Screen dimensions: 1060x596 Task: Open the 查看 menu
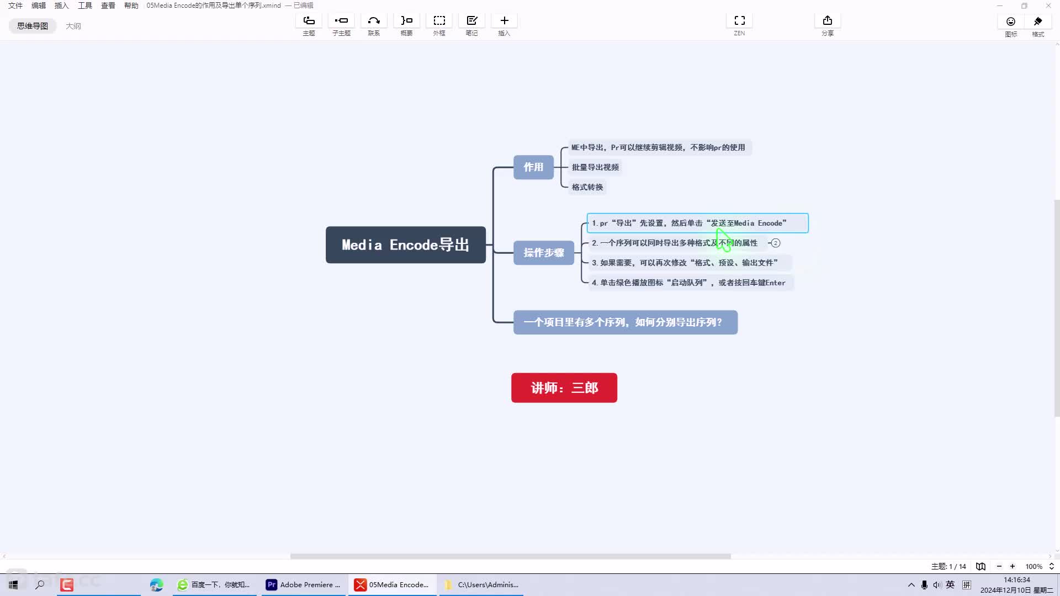(x=108, y=6)
